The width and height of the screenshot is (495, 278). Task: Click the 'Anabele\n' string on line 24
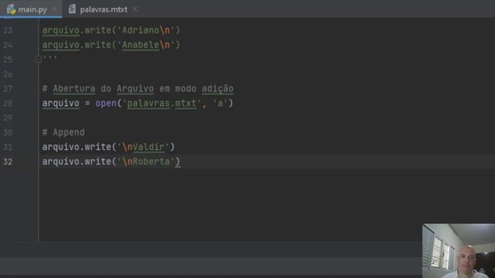tap(146, 45)
